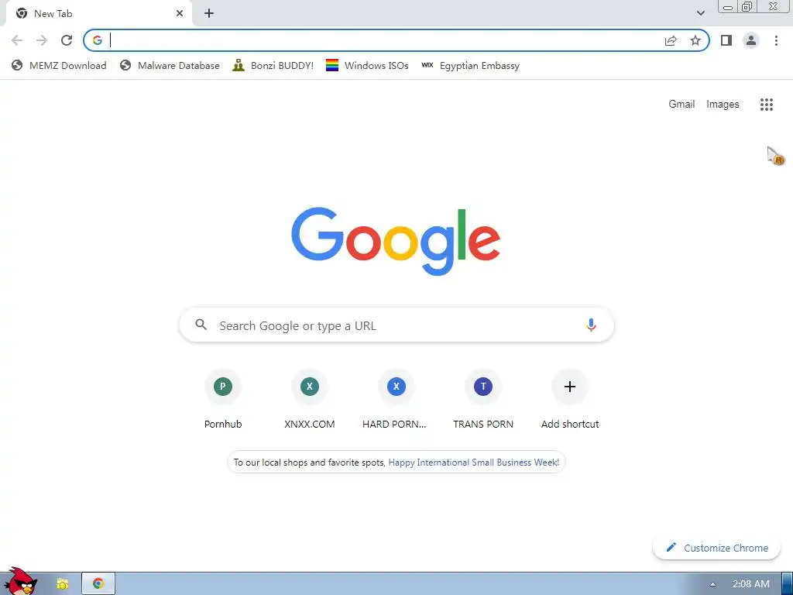This screenshot has height=595, width=793.
Task: Click the magnifier icon in search box
Action: (x=201, y=325)
